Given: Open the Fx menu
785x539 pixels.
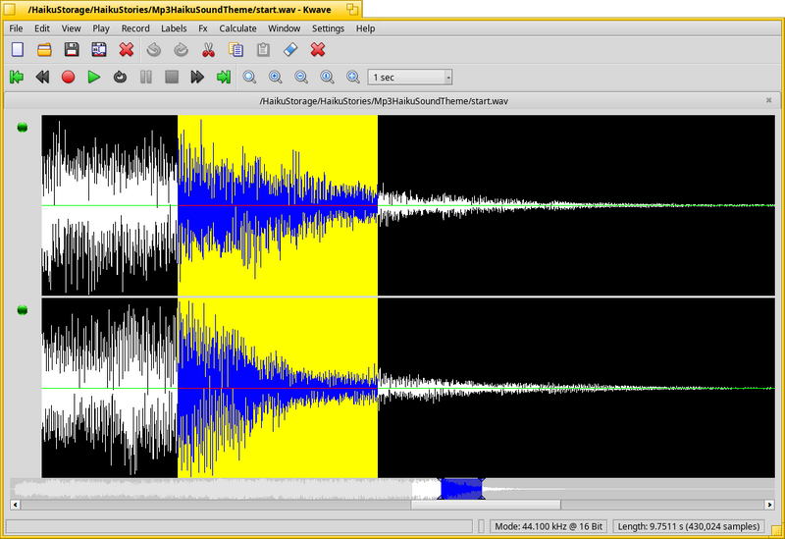Looking at the screenshot, I should pos(203,28).
